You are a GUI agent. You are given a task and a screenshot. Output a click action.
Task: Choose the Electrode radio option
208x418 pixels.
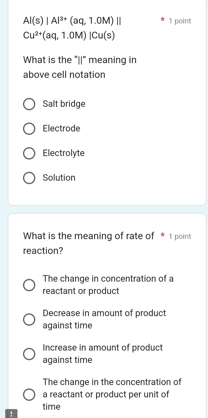pyautogui.click(x=29, y=129)
